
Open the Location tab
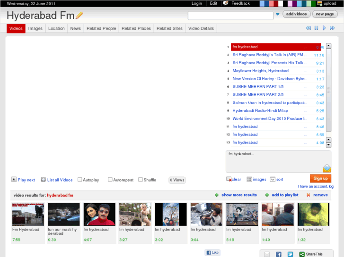point(56,28)
